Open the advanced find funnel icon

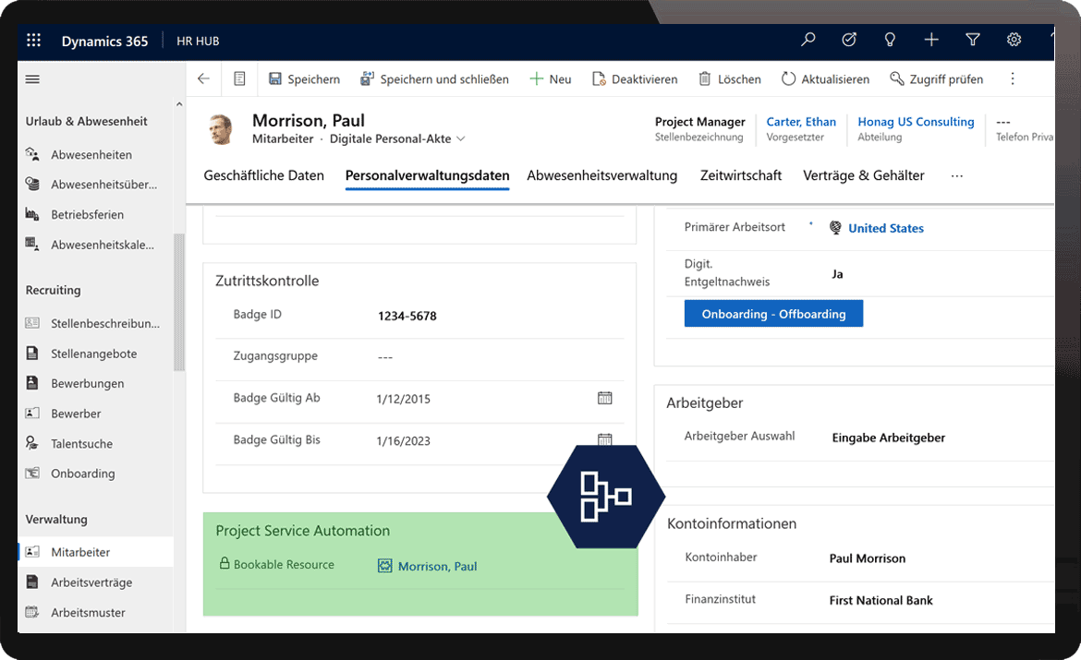973,40
